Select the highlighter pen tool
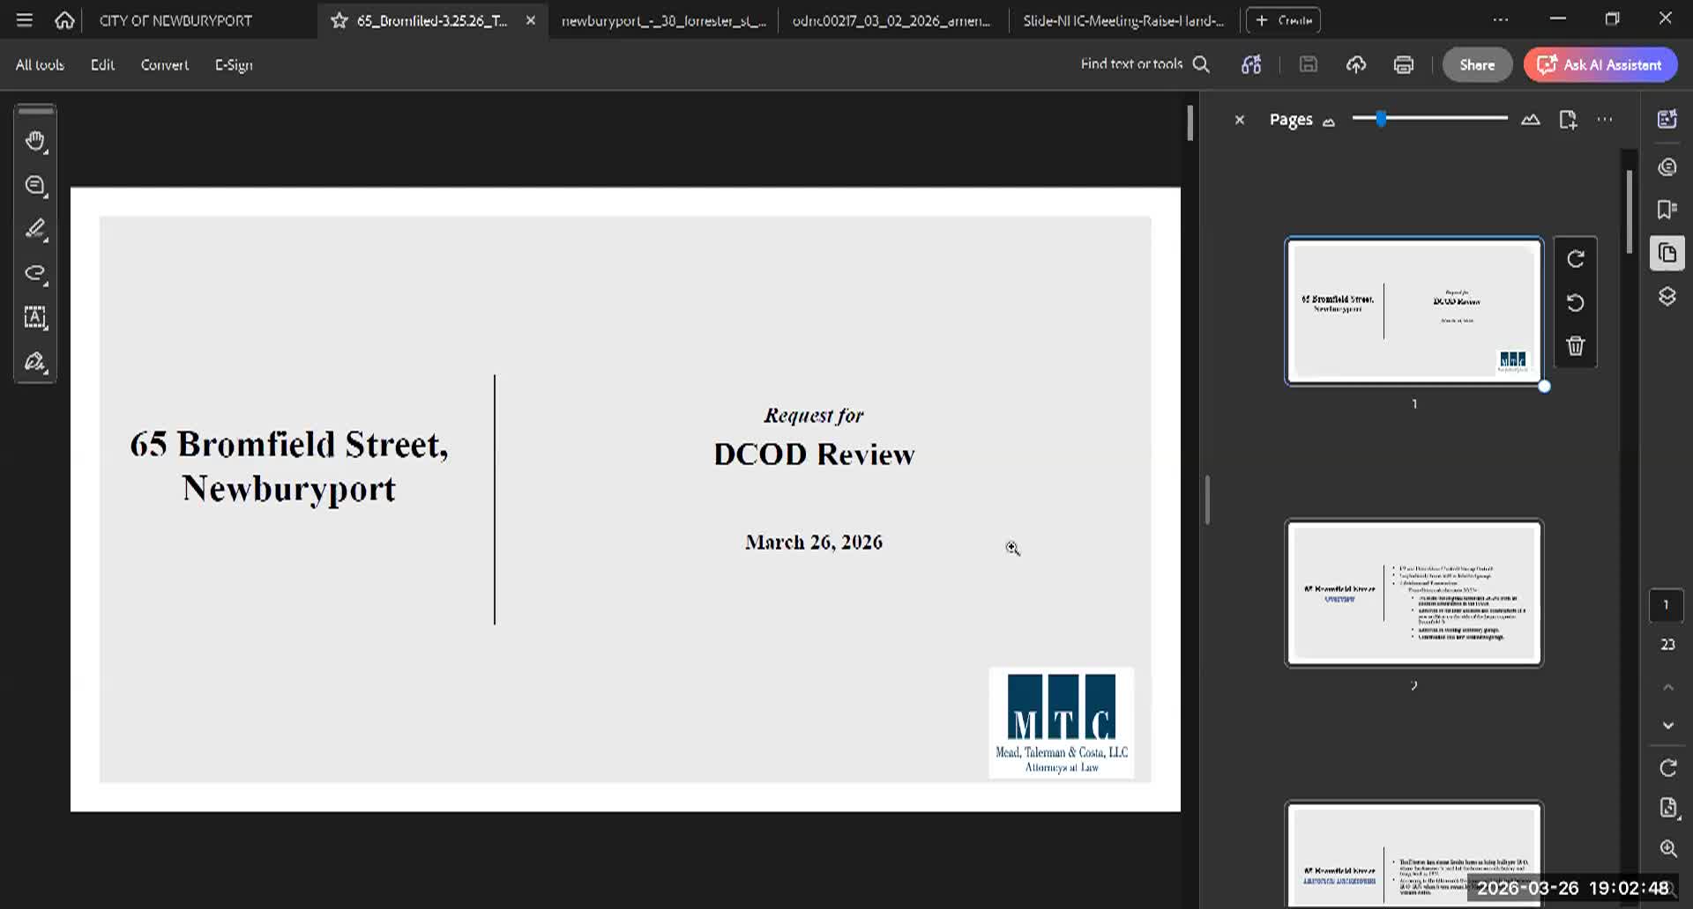The image size is (1693, 909). [35, 229]
